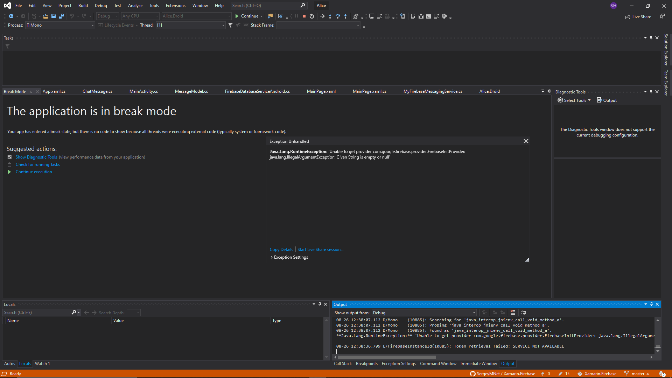The width and height of the screenshot is (672, 378).
Task: Click the Step Into icon
Action: pos(330,16)
